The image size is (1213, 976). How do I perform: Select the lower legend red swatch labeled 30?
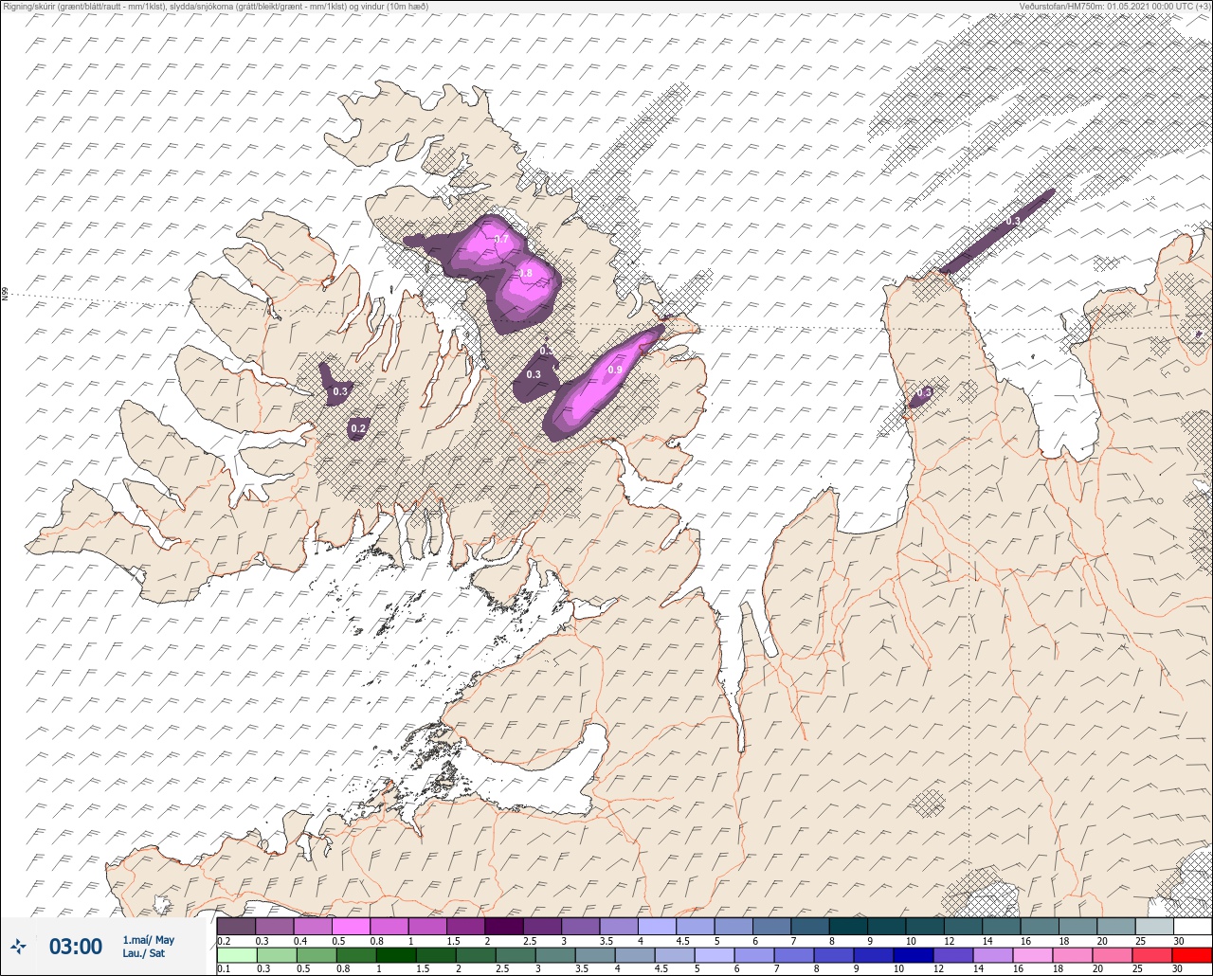pyautogui.click(x=1192, y=955)
